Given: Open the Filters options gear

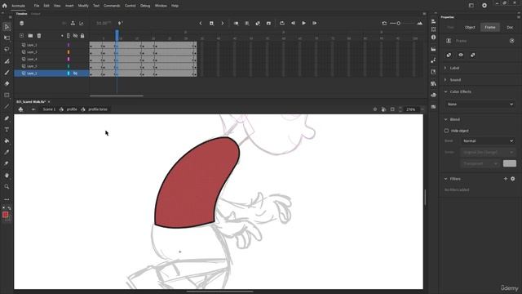Looking at the screenshot, I should tap(513, 179).
